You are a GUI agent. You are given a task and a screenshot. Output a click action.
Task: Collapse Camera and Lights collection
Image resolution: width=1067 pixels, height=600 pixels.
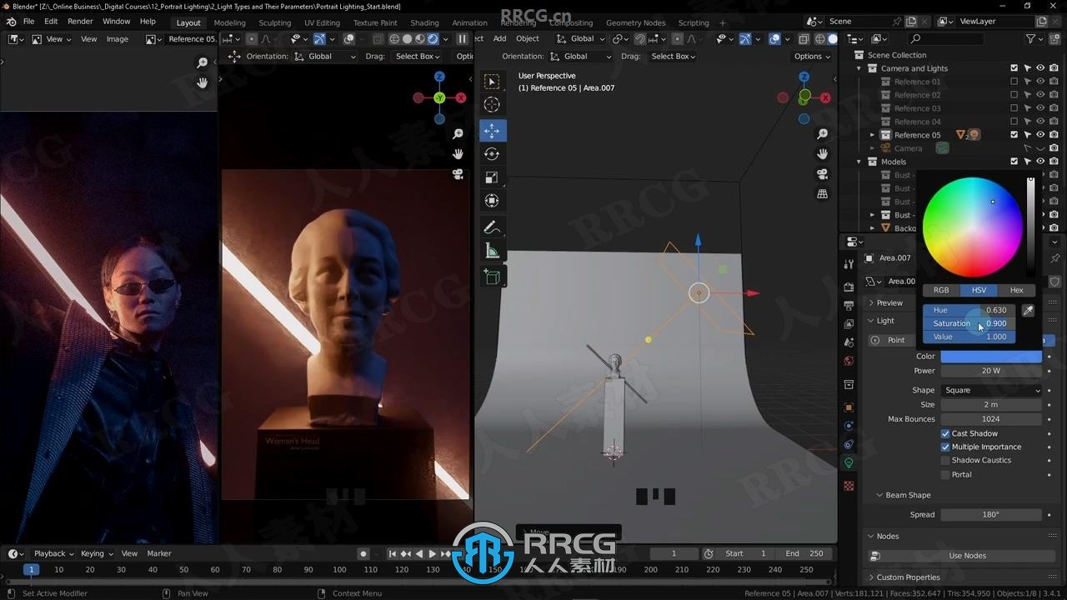tap(859, 68)
